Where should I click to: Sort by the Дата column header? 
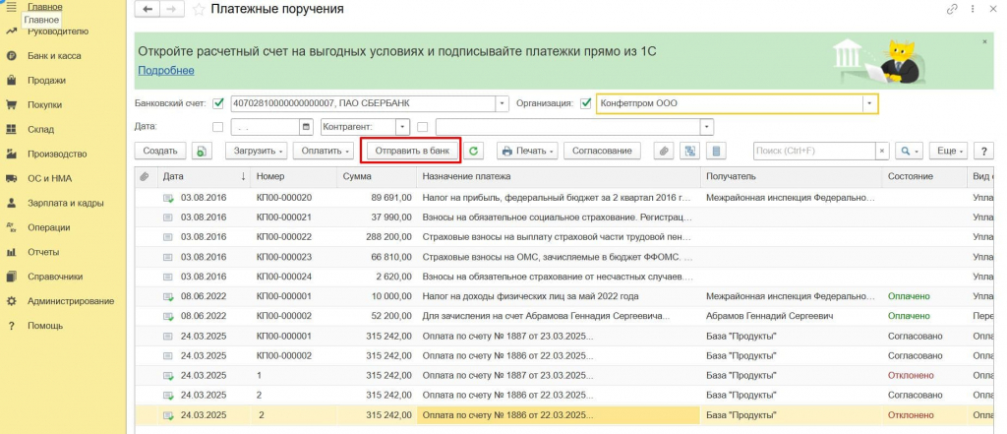click(203, 176)
